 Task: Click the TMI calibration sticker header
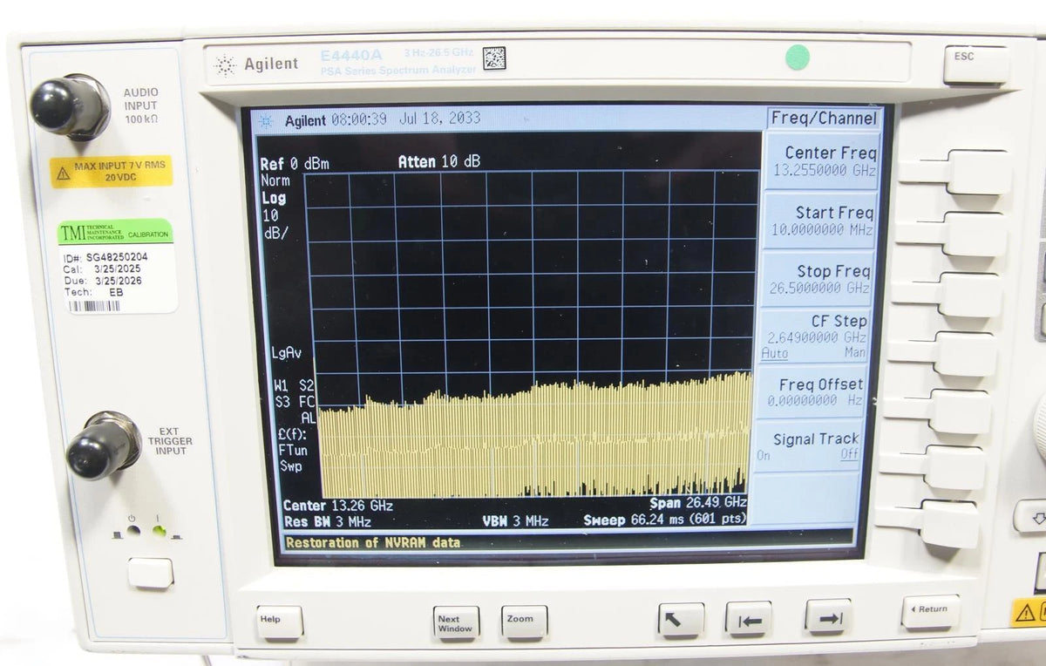pyautogui.click(x=115, y=233)
